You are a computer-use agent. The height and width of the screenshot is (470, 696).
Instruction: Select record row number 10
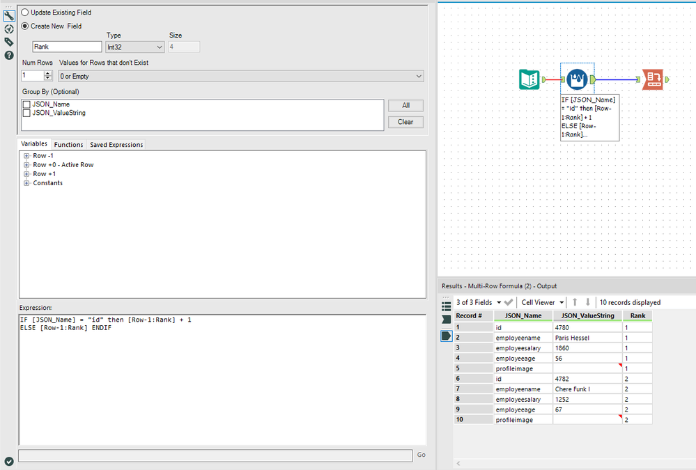(473, 419)
